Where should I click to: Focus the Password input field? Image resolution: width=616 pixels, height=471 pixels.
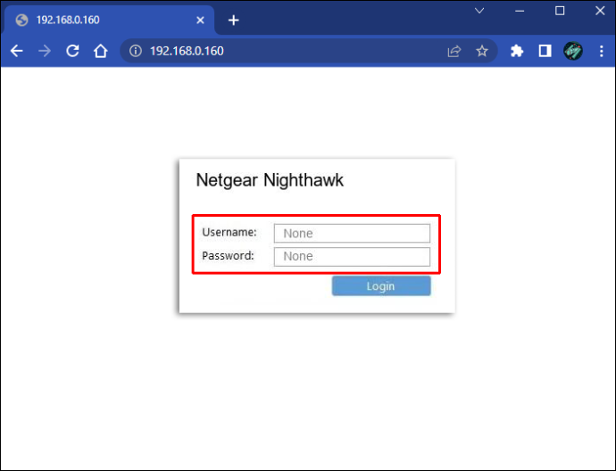coord(352,256)
